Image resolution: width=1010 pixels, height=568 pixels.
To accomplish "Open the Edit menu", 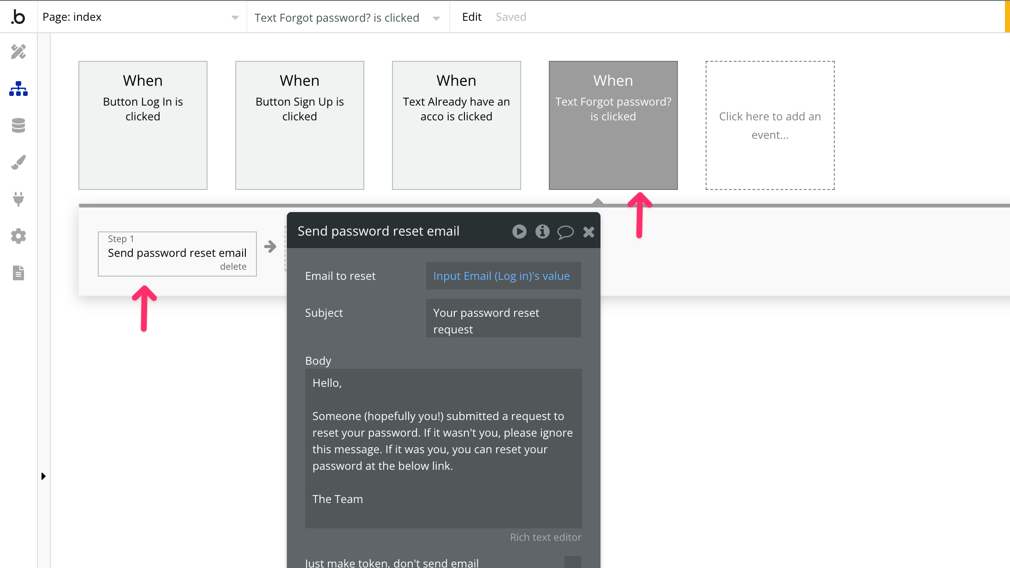I will [471, 17].
